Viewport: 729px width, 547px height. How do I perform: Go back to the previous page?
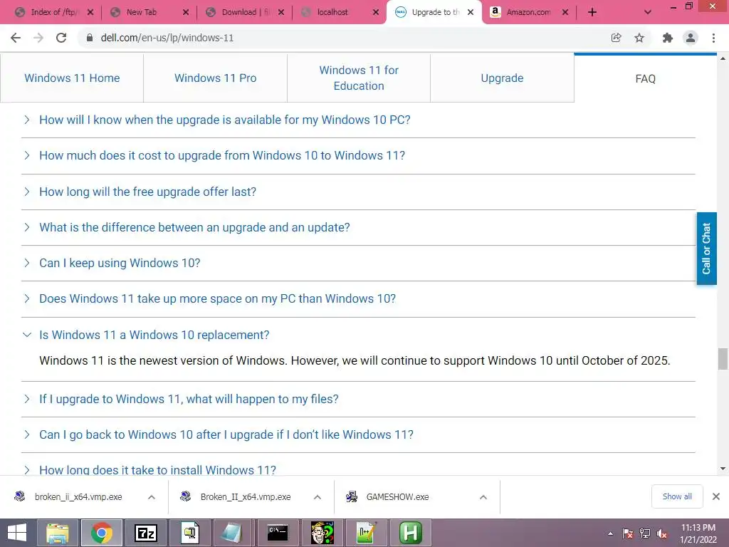[16, 38]
